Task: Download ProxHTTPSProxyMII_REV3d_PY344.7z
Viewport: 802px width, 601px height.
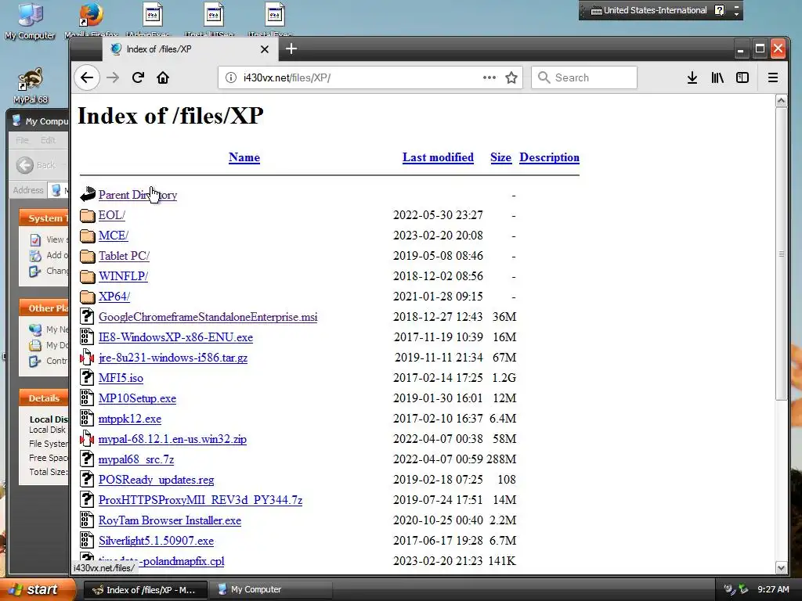Action: point(200,500)
